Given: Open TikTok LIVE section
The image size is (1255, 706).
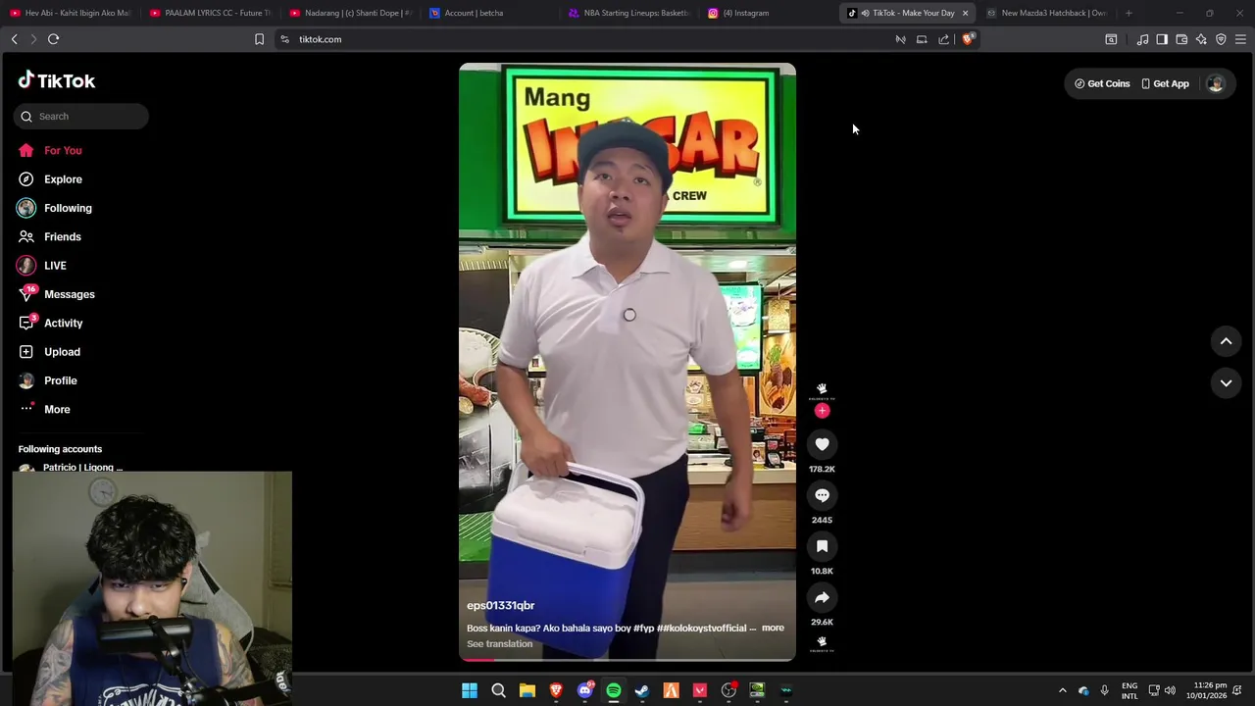Looking at the screenshot, I should click(x=41, y=266).
